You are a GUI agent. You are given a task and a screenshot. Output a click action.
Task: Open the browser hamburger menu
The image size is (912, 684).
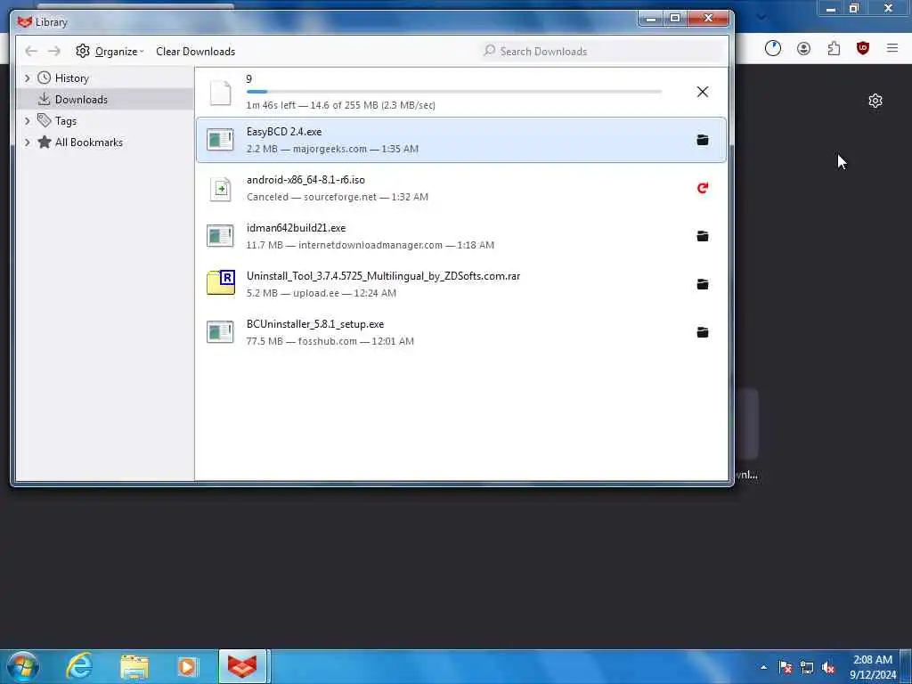892,48
